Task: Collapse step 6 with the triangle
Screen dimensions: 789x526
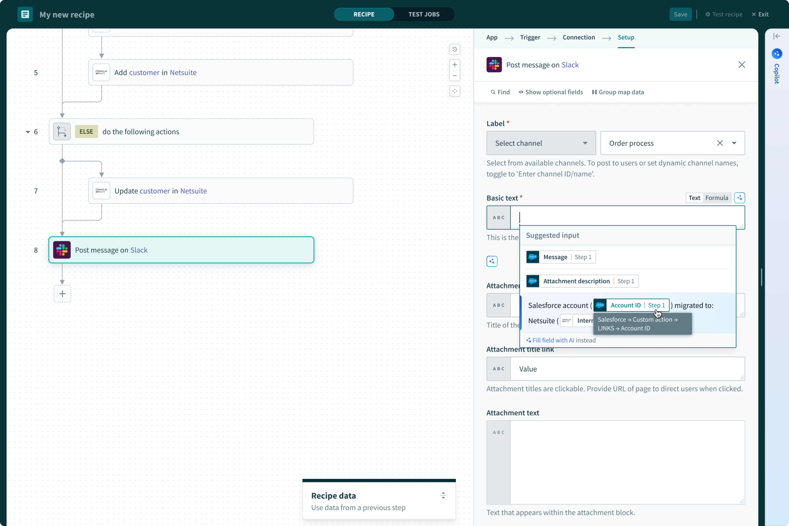Action: 28,132
